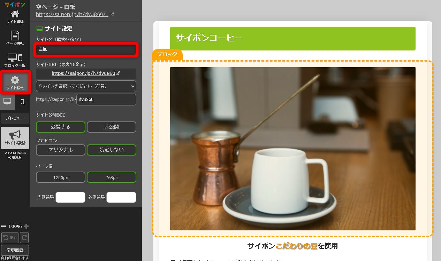Zoom out with the minus icon
This screenshot has width=441, height=261.
(x=3, y=226)
